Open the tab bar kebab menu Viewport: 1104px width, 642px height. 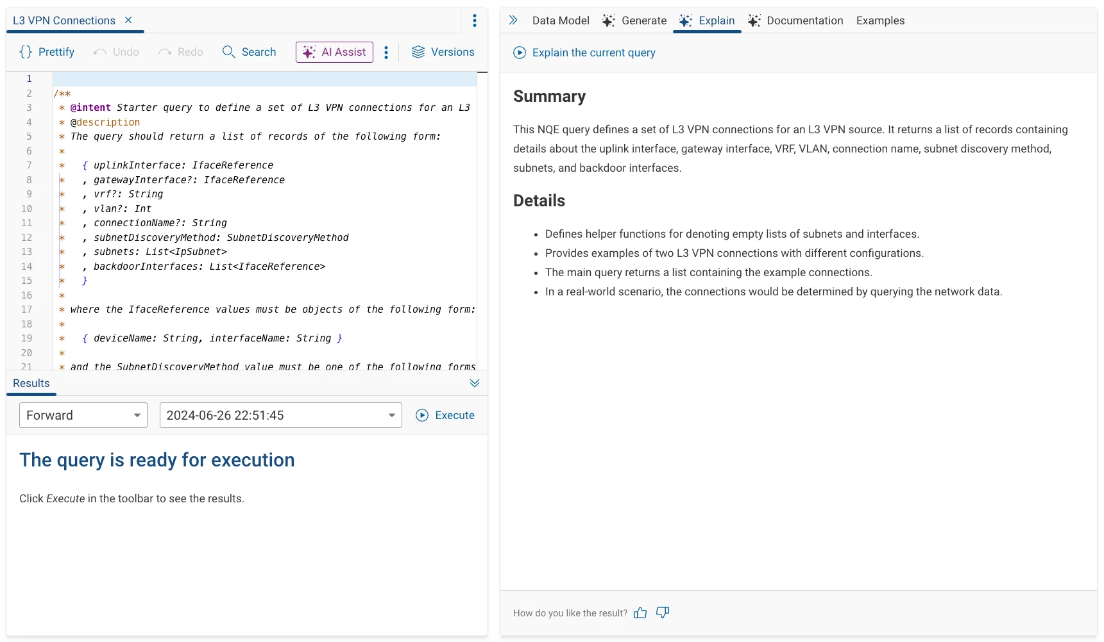(x=475, y=21)
